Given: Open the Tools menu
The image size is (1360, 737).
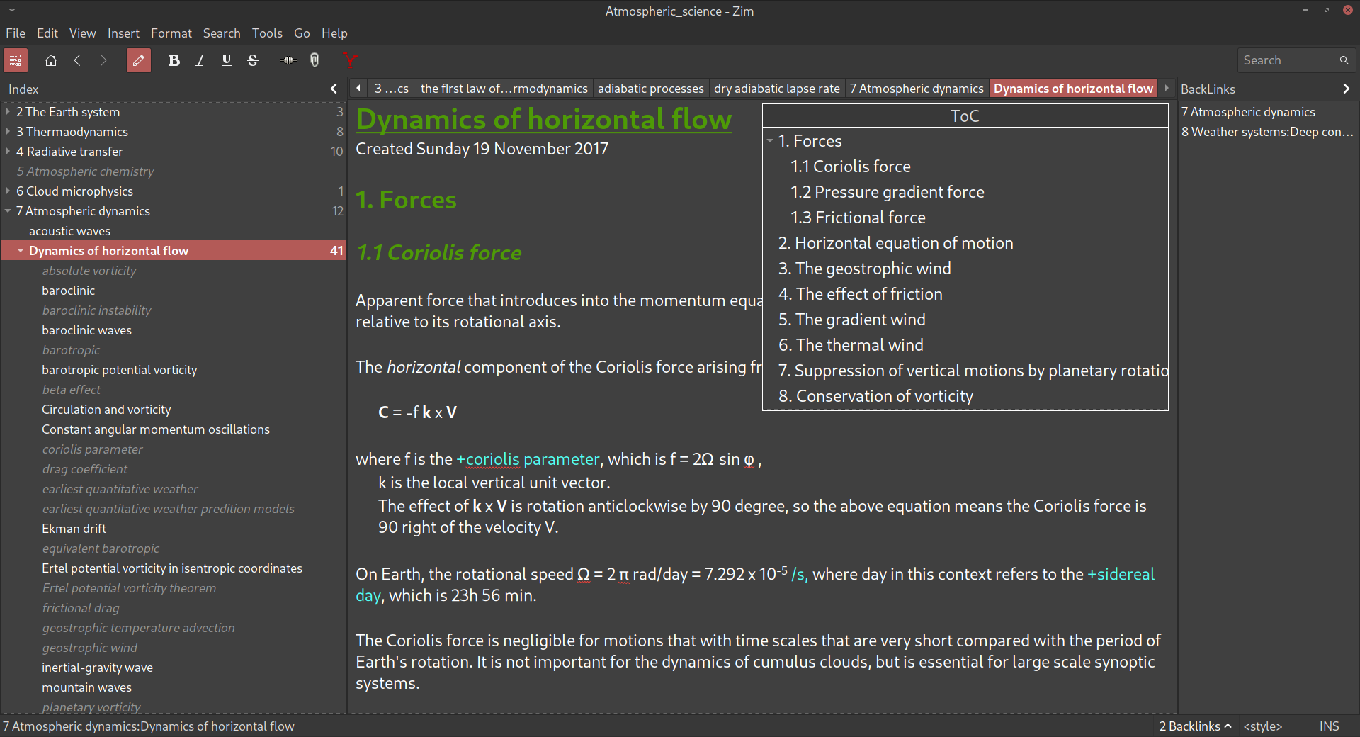Looking at the screenshot, I should tap(266, 33).
